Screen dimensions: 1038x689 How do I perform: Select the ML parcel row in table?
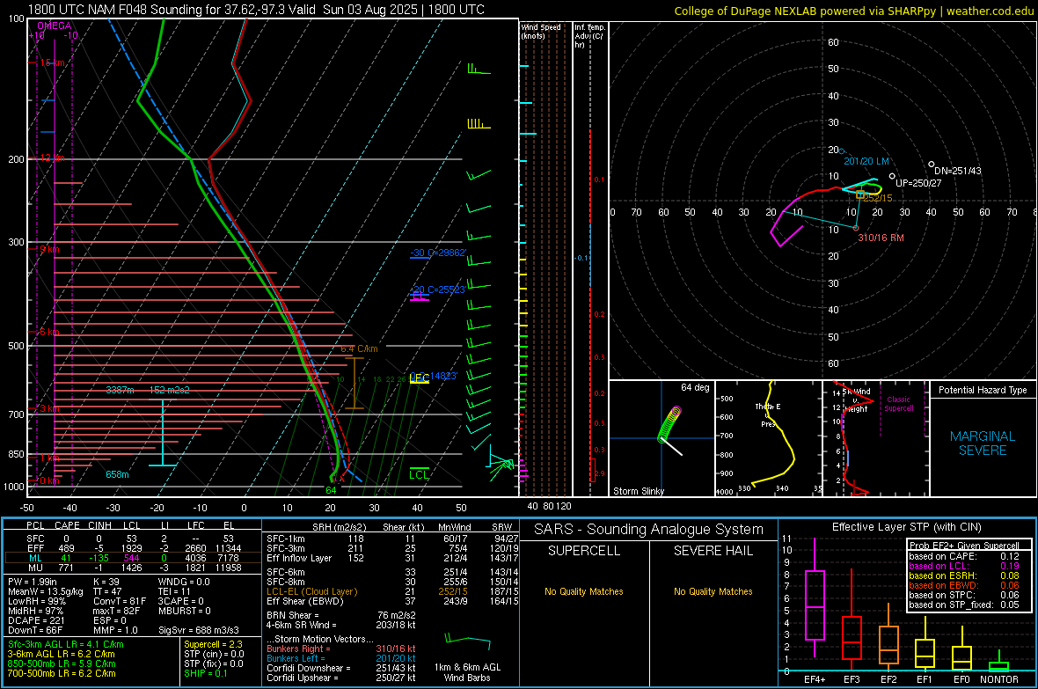133,558
